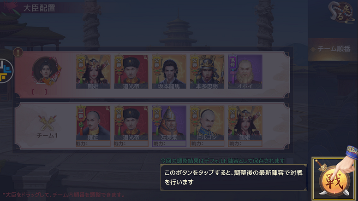Screen dimensions: 358x201
Task: Tap the 戻る return icon
Action: pyautogui.click(x=341, y=12)
